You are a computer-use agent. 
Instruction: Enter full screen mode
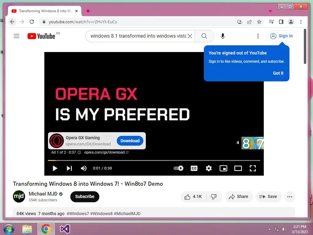pyautogui.click(x=253, y=168)
